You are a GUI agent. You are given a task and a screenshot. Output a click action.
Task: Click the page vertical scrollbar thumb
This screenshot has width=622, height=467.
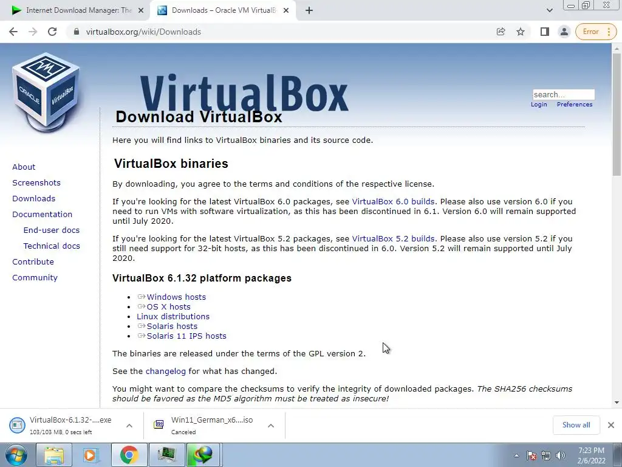coord(617,115)
